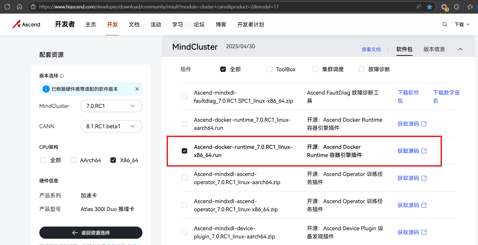Click the 2025/04/30 release date text
478x245 pixels.
[240, 46]
